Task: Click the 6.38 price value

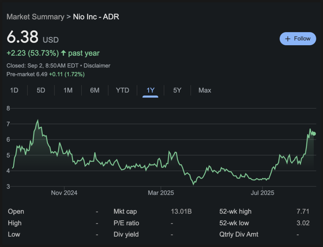Action: click(22, 37)
